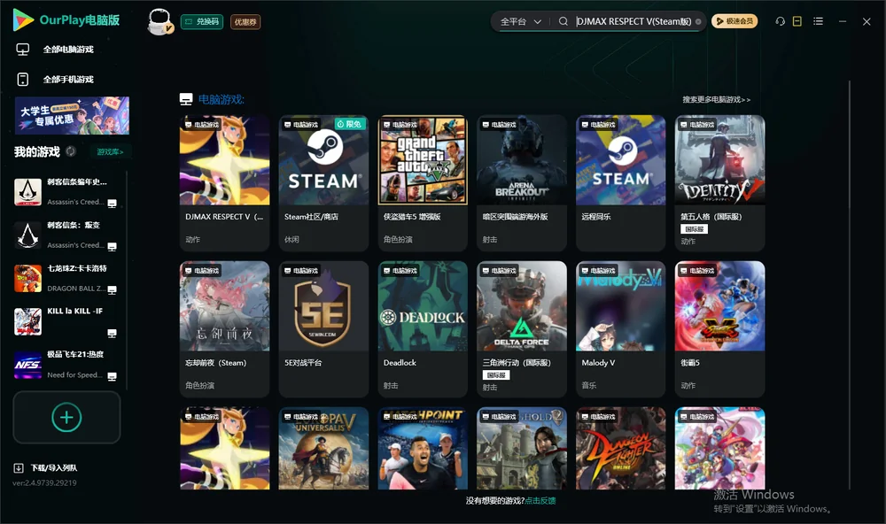Viewport: 886px width, 524px height.
Task: Open the 游戏库> library link
Action: (x=110, y=151)
